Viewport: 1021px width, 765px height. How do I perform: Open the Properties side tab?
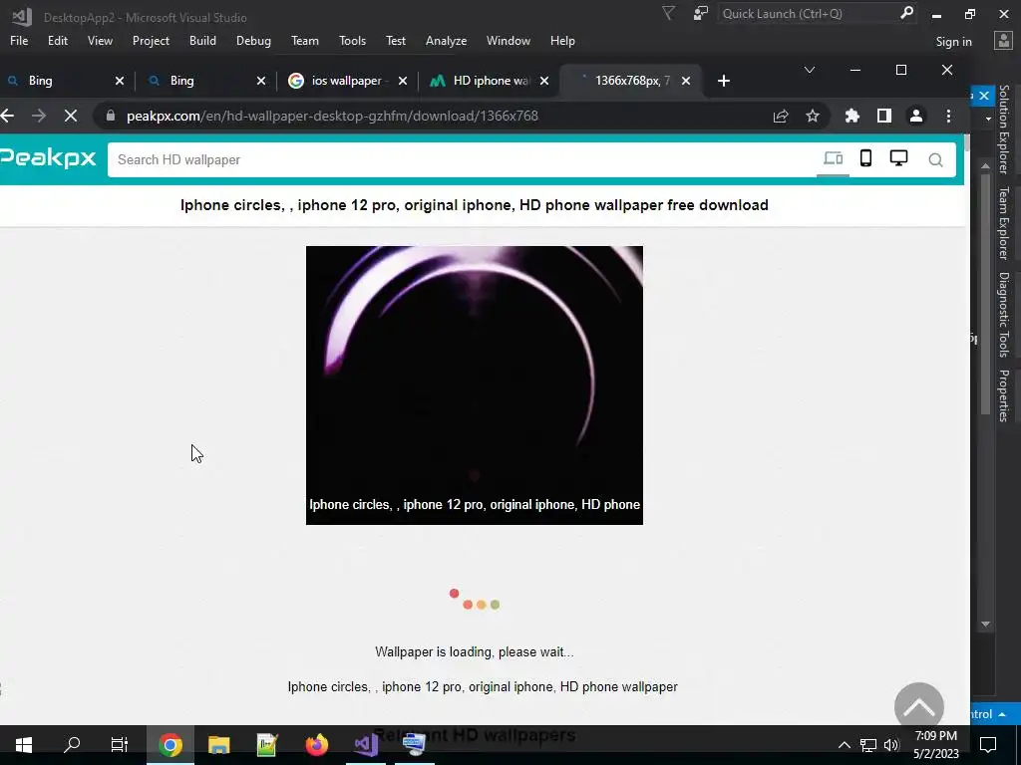click(1003, 395)
